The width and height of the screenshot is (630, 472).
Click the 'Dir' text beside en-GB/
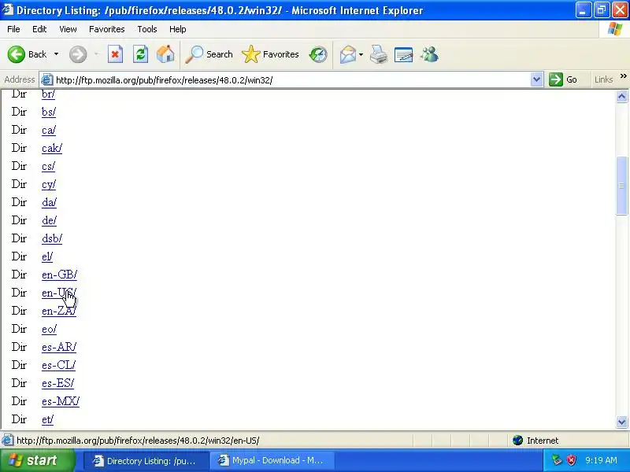click(x=19, y=275)
